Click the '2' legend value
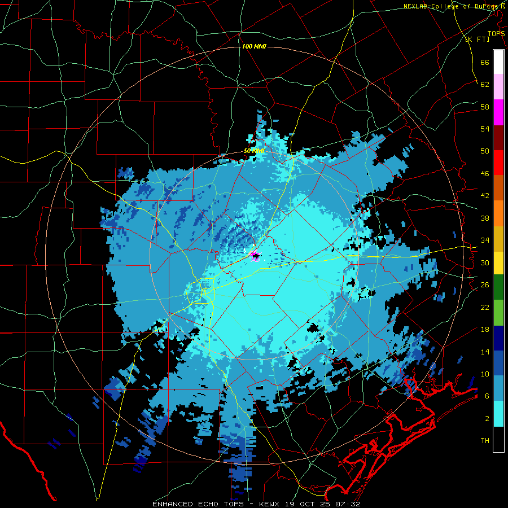 [487, 419]
